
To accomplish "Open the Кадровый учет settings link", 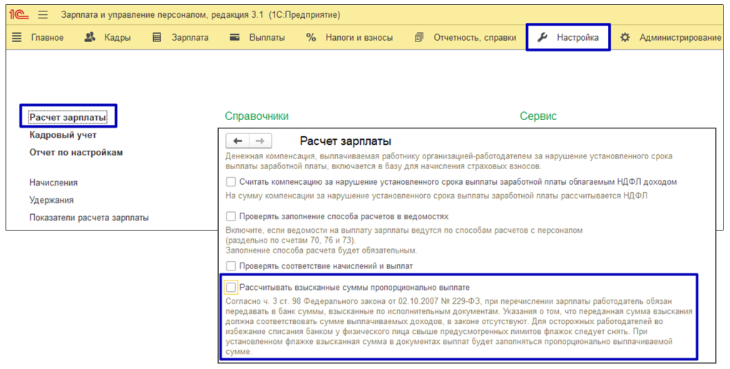I will click(x=63, y=135).
